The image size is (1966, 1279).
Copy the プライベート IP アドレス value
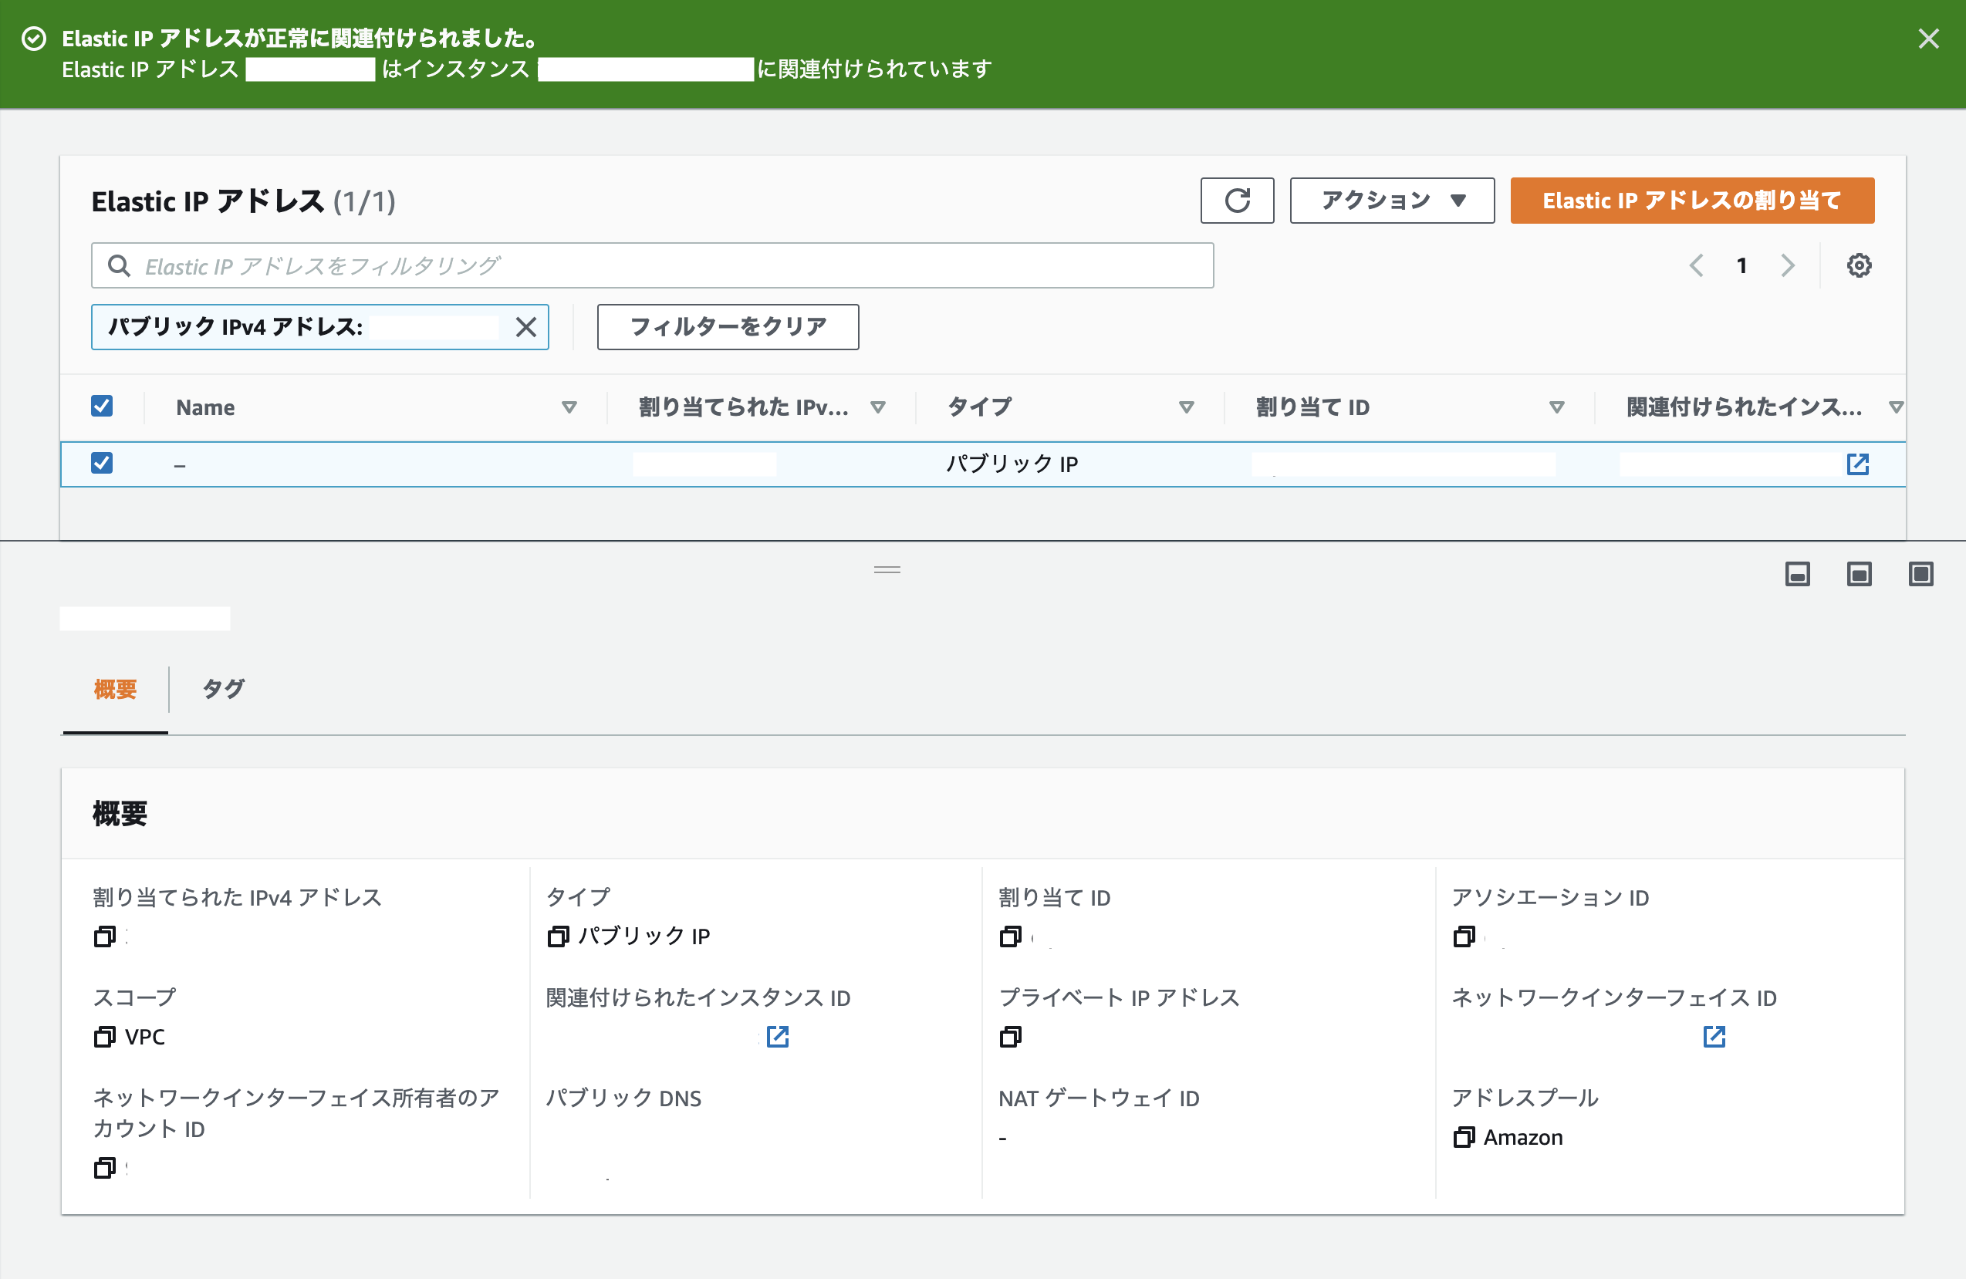point(1010,1037)
